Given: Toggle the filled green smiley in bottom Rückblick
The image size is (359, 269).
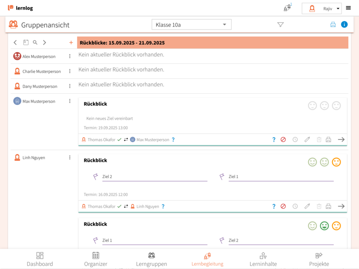Looking at the screenshot, I should pyautogui.click(x=324, y=226).
